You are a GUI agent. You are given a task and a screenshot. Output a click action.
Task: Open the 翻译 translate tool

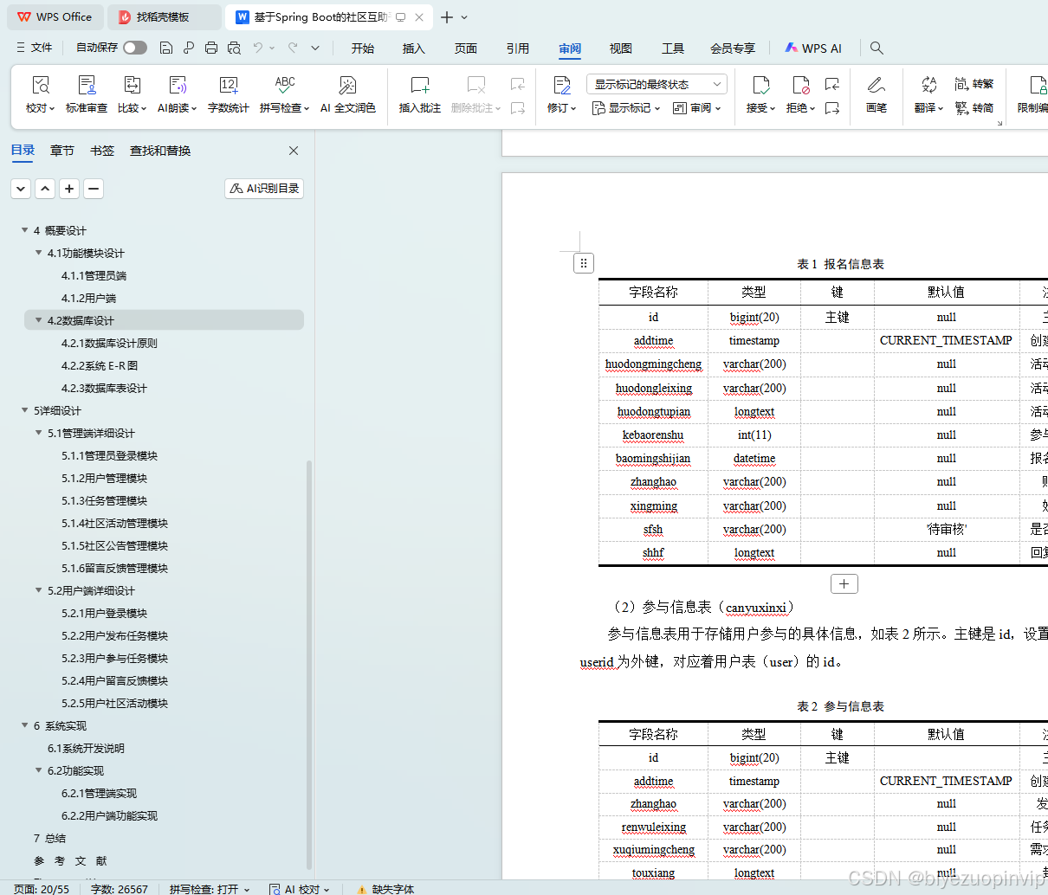(928, 94)
